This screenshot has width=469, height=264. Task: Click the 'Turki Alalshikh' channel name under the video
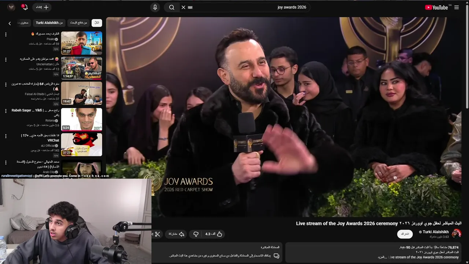[436, 232]
